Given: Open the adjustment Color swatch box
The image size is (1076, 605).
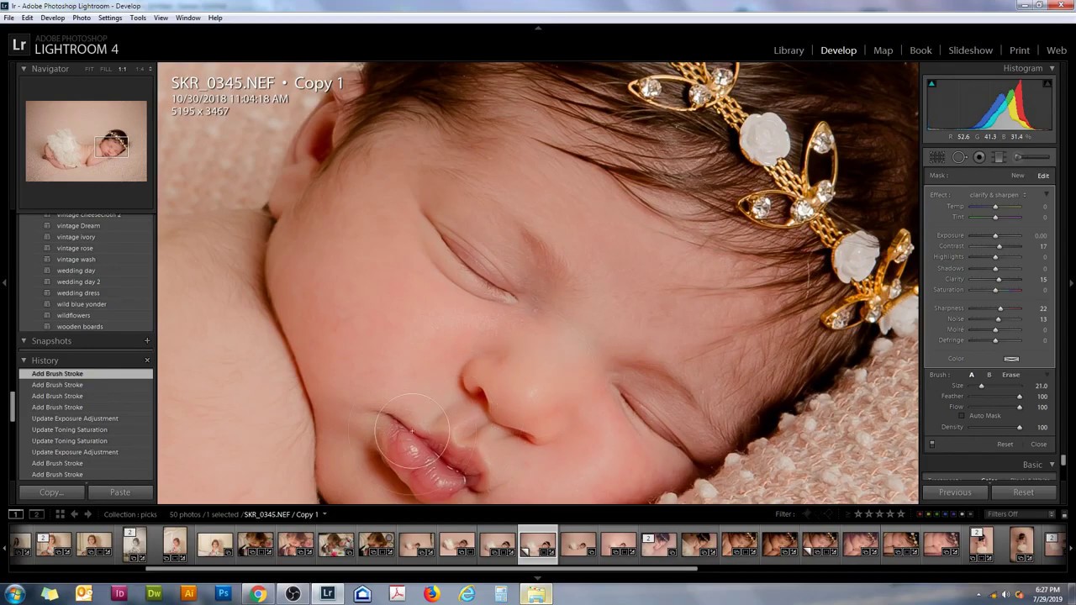Looking at the screenshot, I should click(1011, 359).
